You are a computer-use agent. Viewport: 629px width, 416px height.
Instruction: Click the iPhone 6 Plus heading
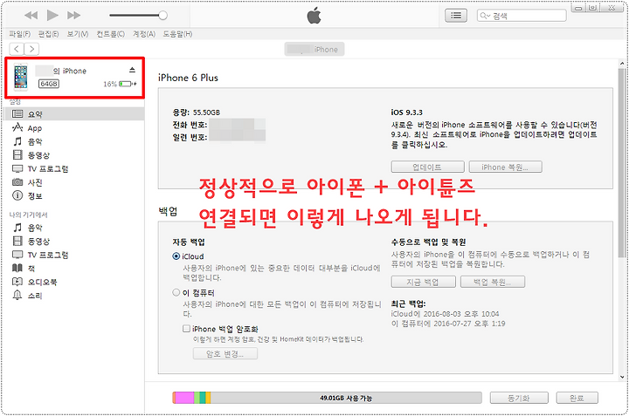tap(188, 78)
